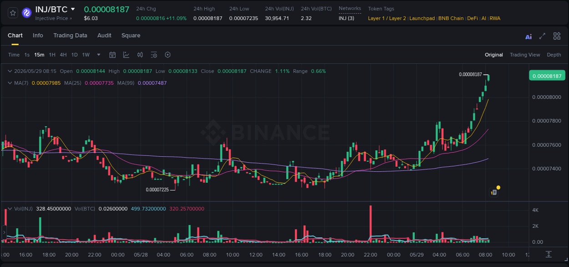Screen dimensions: 569x267
Task: Click the green current price tag 0.00008187
Action: (547, 76)
